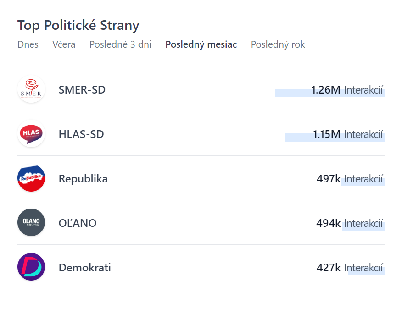
Task: Open the Demokrati party name link
Action: (x=85, y=268)
